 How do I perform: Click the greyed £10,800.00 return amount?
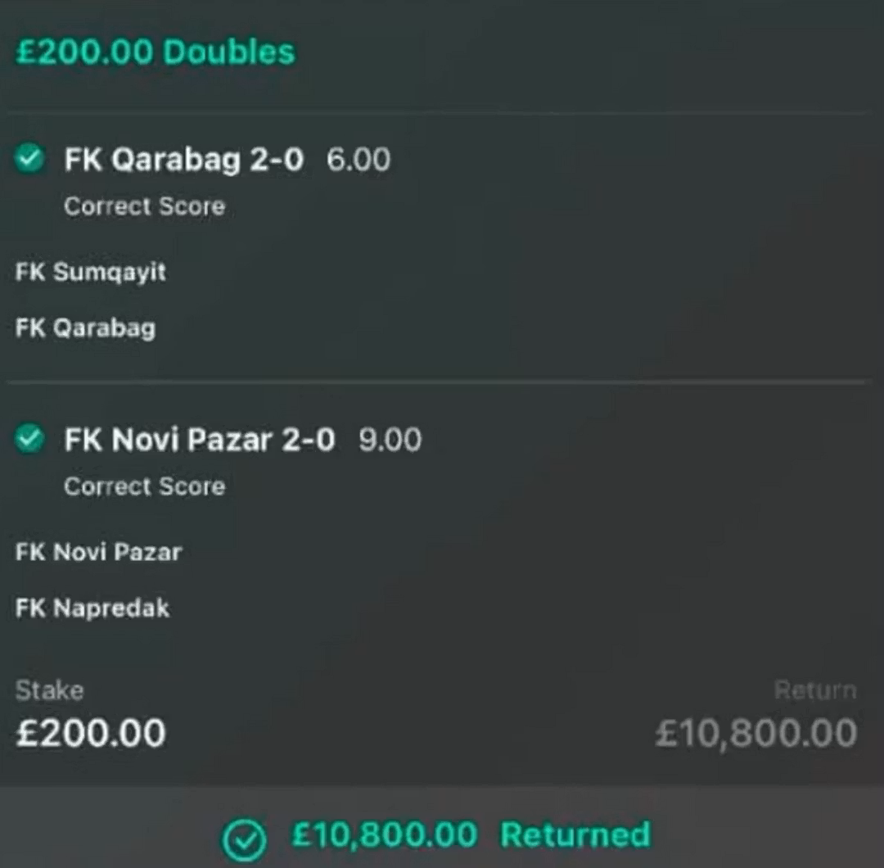pos(755,733)
